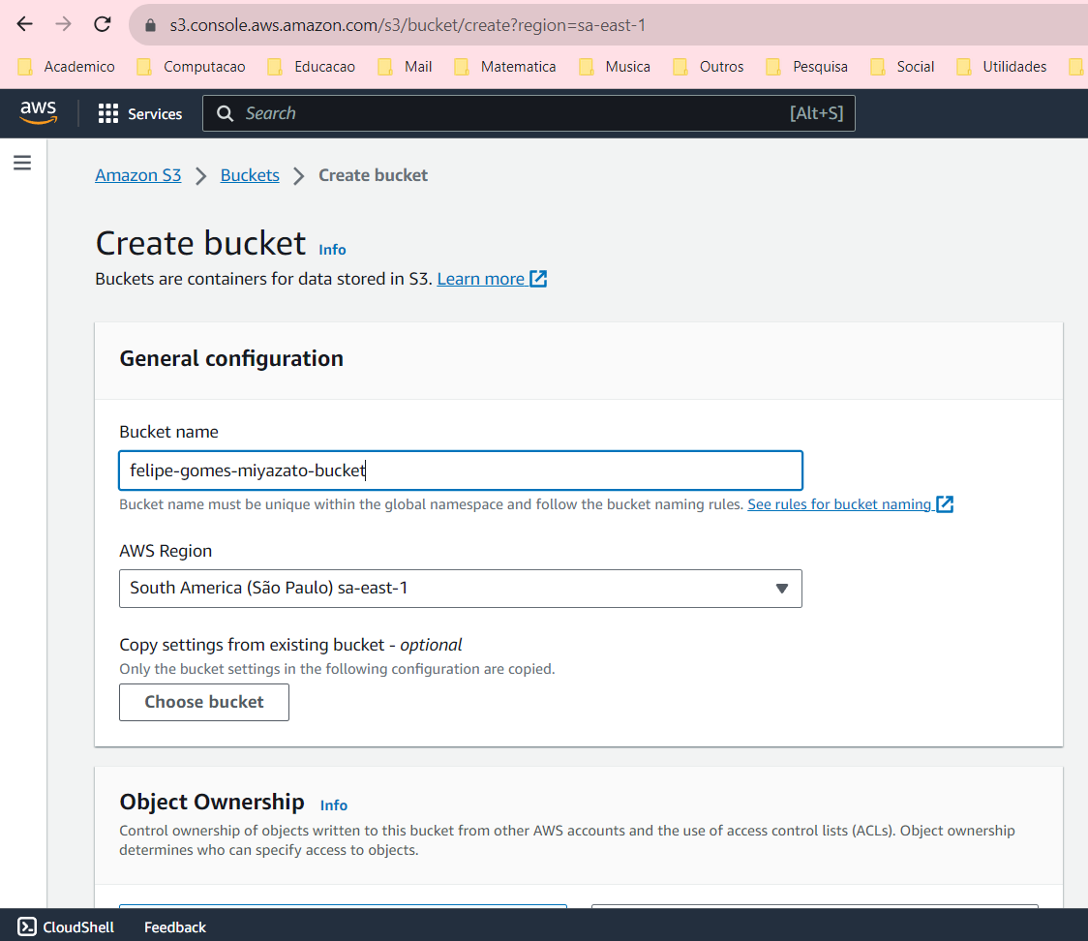Click the AWS logo home icon
Image resolution: width=1088 pixels, height=941 pixels.
click(x=39, y=113)
